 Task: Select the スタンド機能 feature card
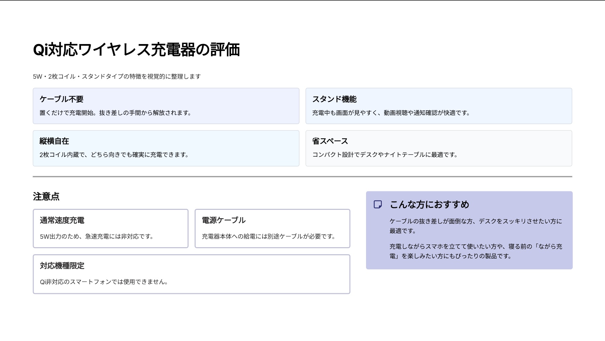(x=439, y=106)
